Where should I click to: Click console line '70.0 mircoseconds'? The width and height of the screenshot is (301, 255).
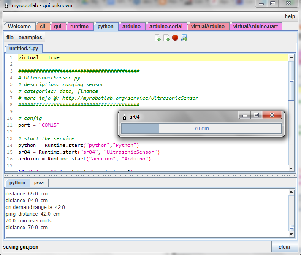pos(28,221)
